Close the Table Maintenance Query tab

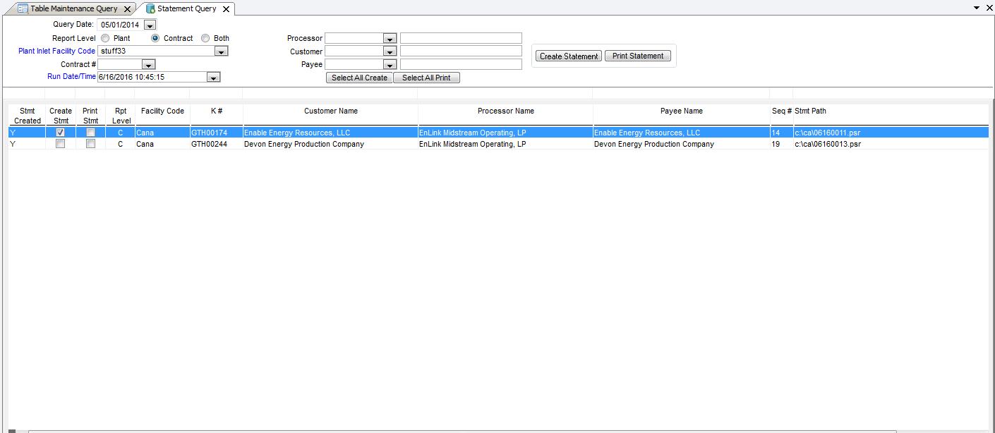127,9
